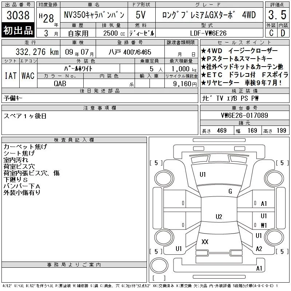Click the color number QAB field
Image resolution: width=291 pixels, height=291 pixels.
click(60, 84)
